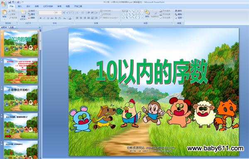Undo the last action in quick access toolbar
The height and width of the screenshot is (159, 249).
click(x=13, y=2)
